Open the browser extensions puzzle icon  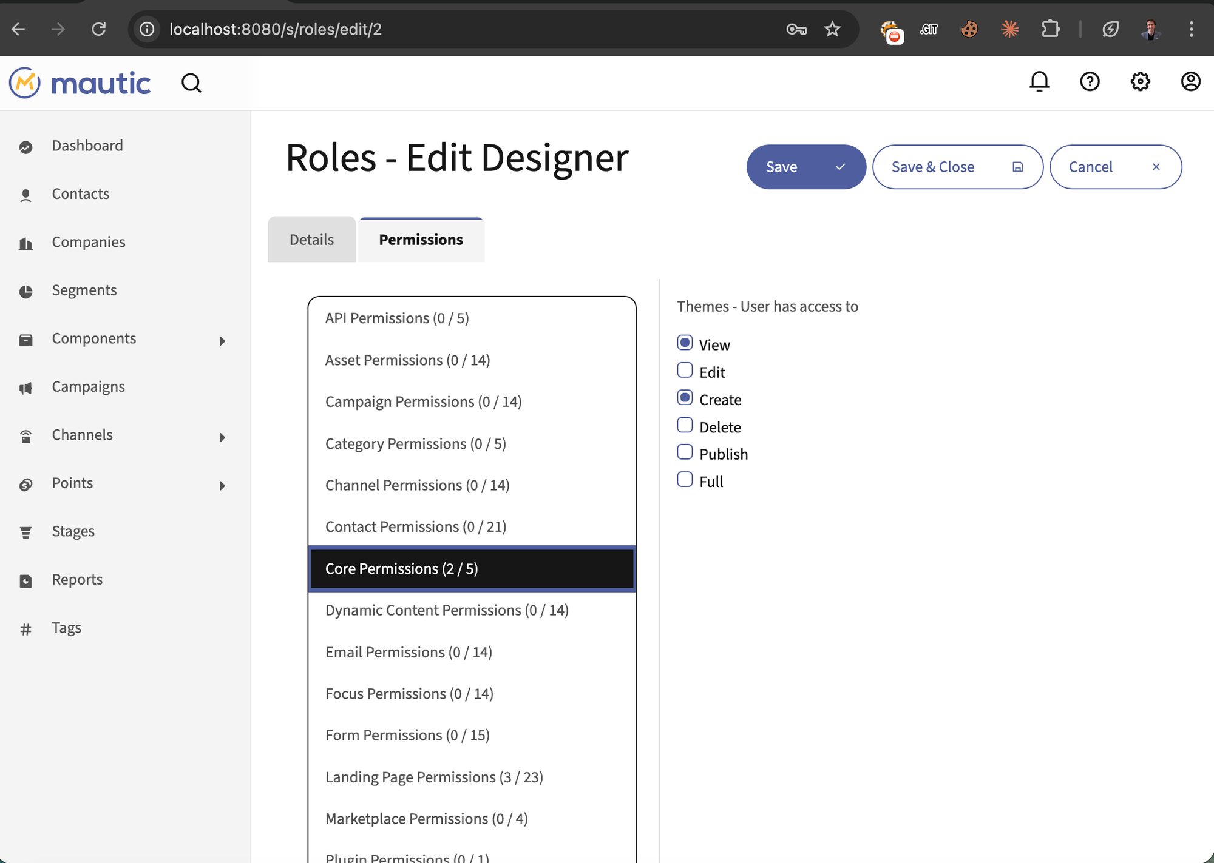tap(1050, 29)
